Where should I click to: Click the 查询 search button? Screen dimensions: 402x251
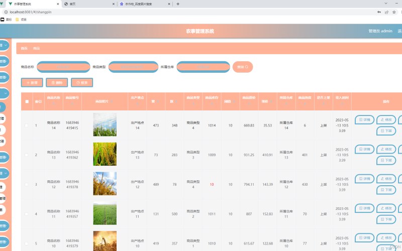click(243, 67)
